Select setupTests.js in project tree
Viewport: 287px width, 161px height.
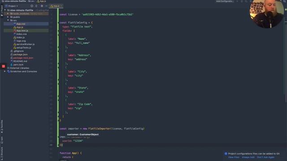tap(23, 48)
